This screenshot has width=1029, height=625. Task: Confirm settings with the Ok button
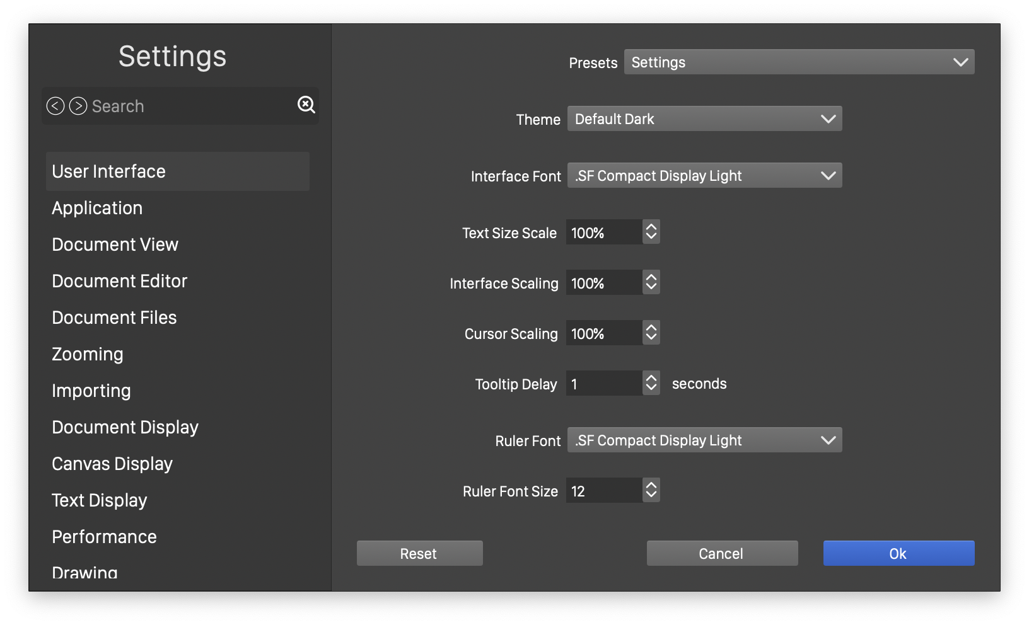(x=898, y=553)
